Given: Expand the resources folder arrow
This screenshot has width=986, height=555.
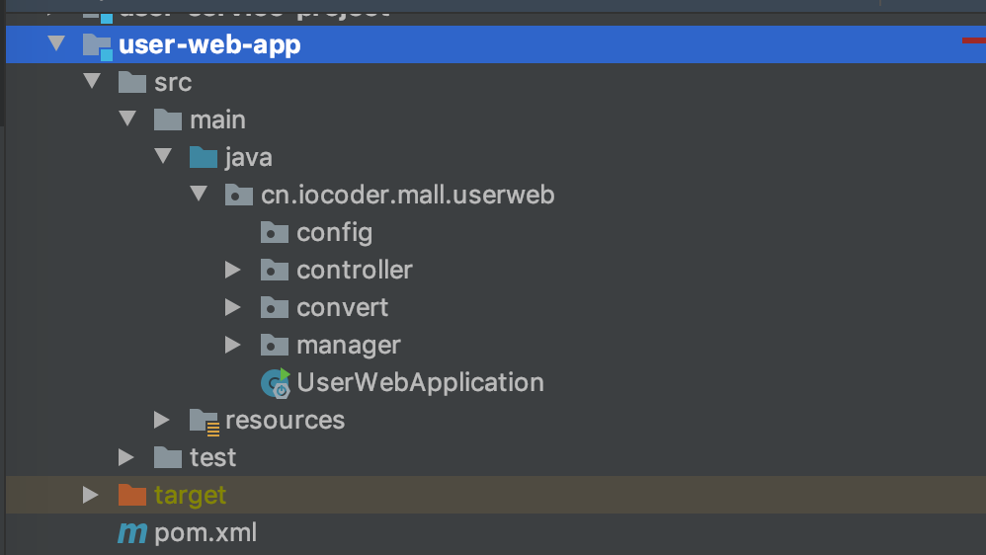Looking at the screenshot, I should 161,420.
